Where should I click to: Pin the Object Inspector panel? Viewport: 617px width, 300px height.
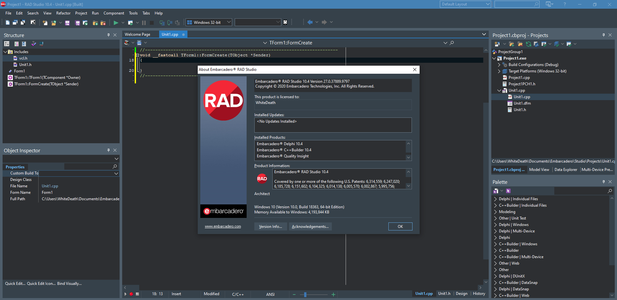108,150
